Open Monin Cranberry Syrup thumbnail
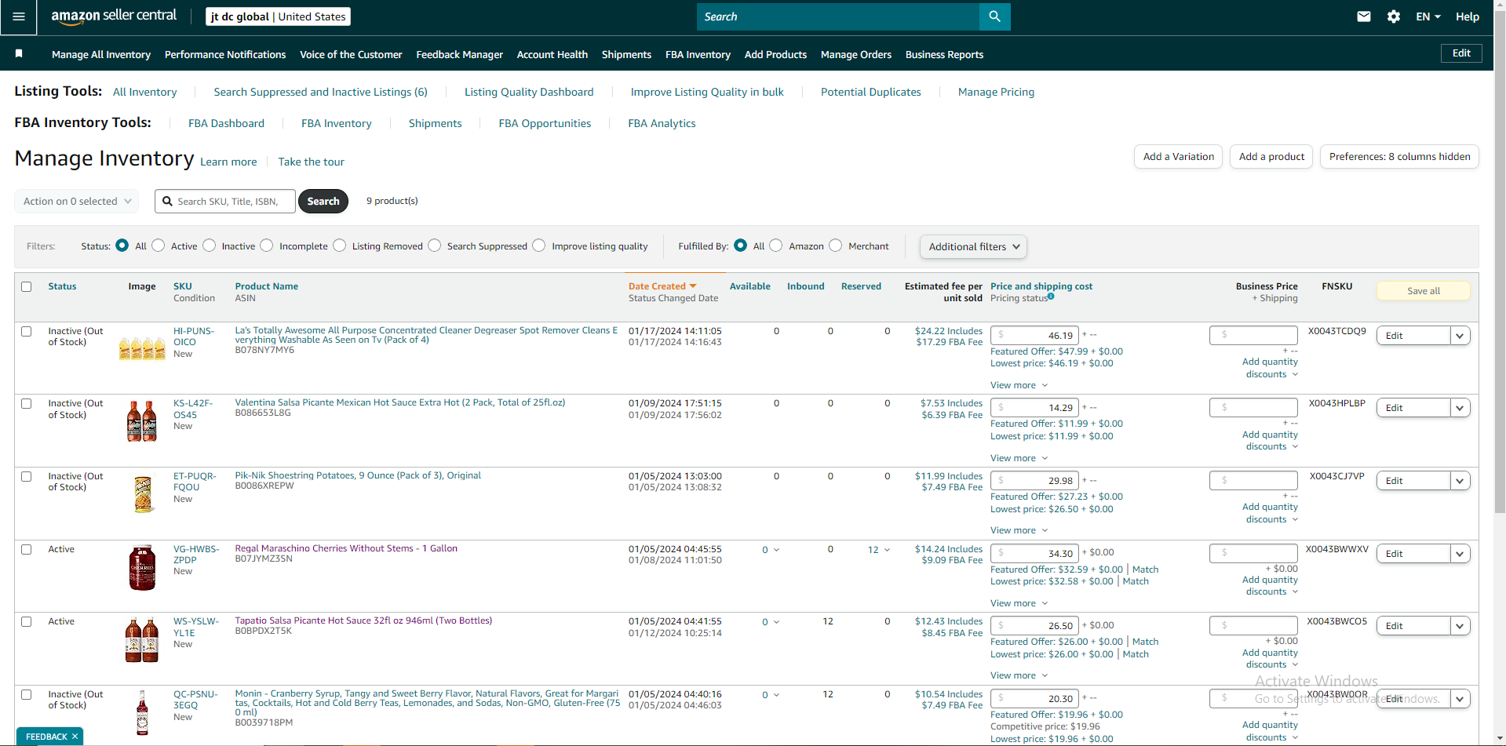1506x746 pixels. point(142,712)
